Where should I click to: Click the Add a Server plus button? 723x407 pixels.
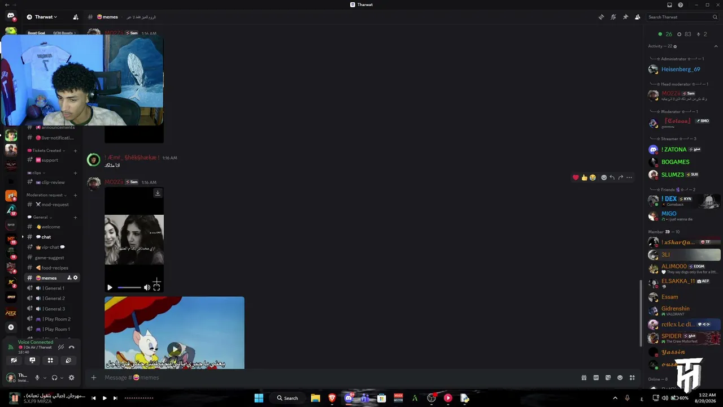[x=11, y=327]
